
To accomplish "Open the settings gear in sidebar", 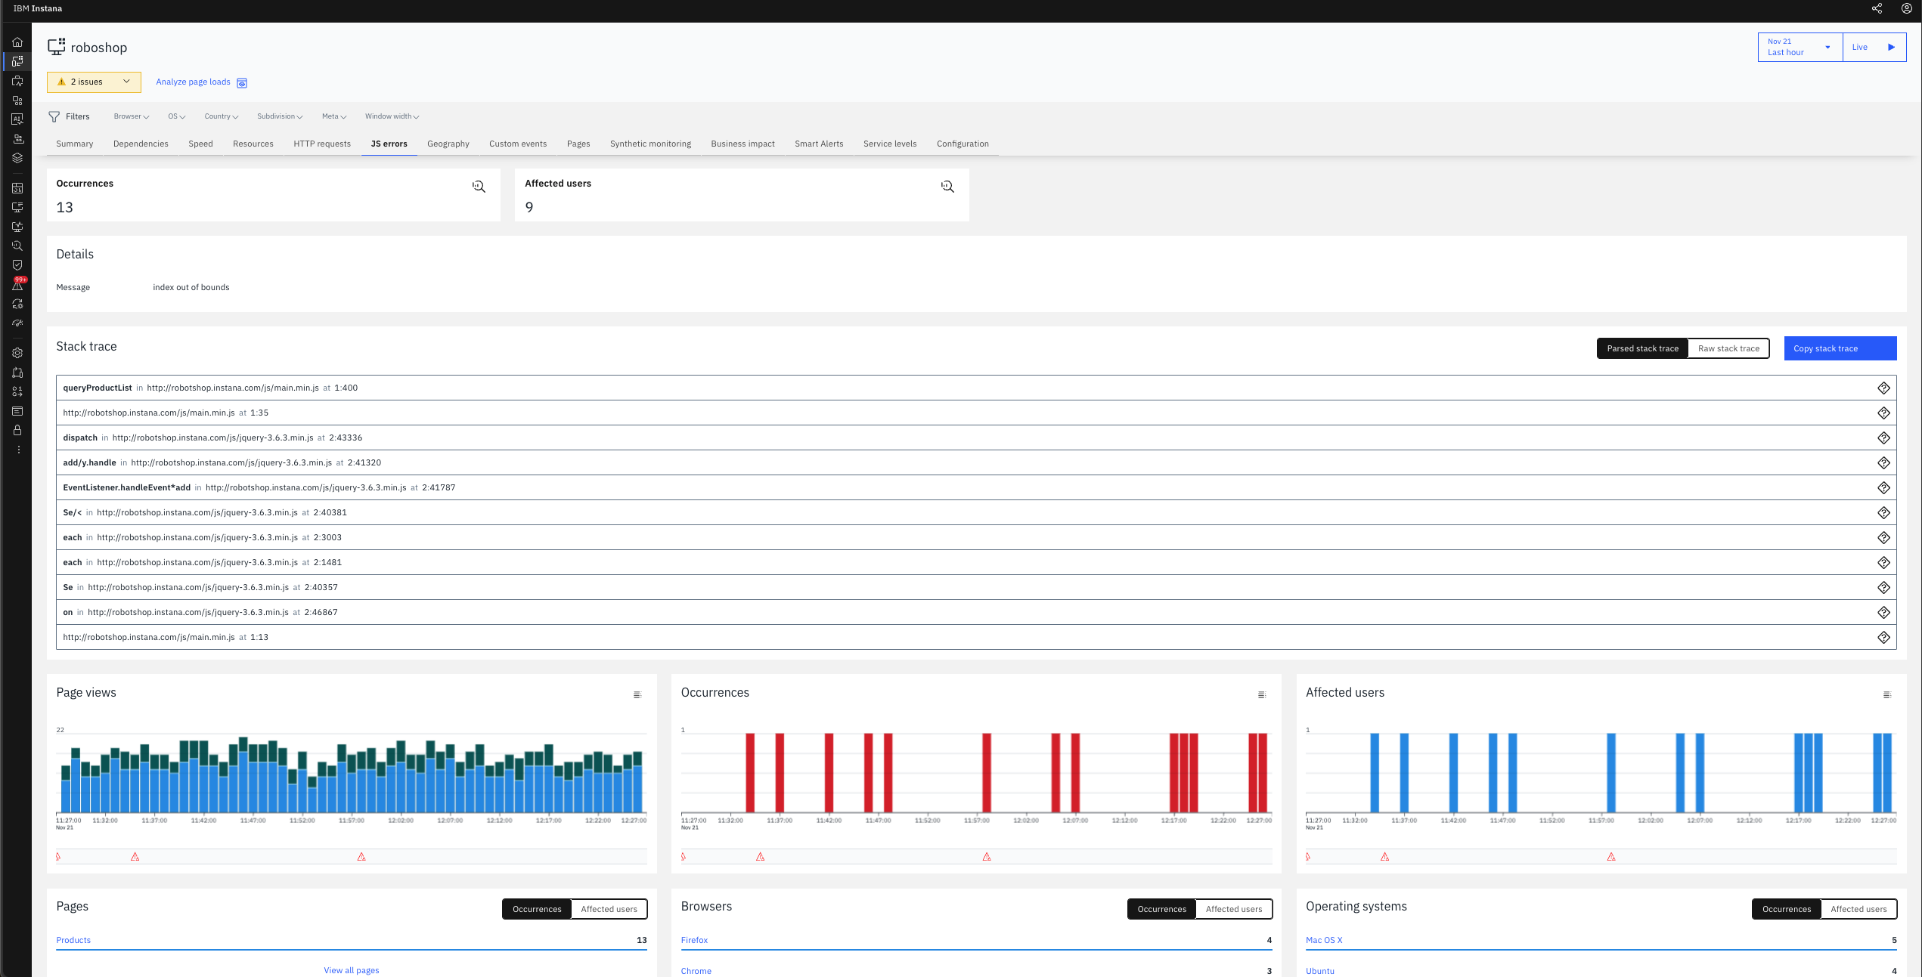I will 17,353.
